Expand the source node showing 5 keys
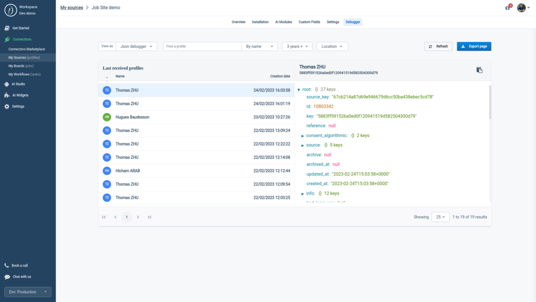This screenshot has height=302, width=536. pos(301,145)
